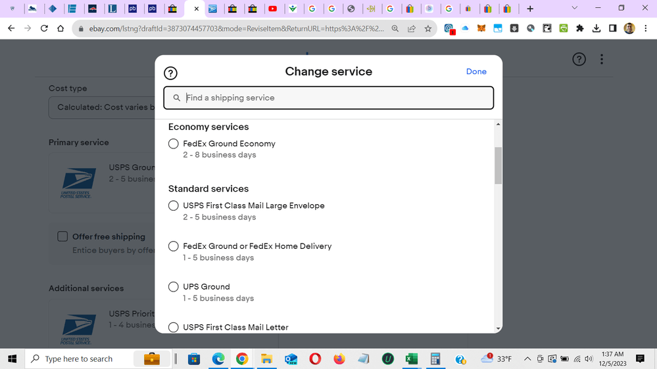Open Chrome downloads tray
Image resolution: width=657 pixels, height=369 pixels.
596,28
